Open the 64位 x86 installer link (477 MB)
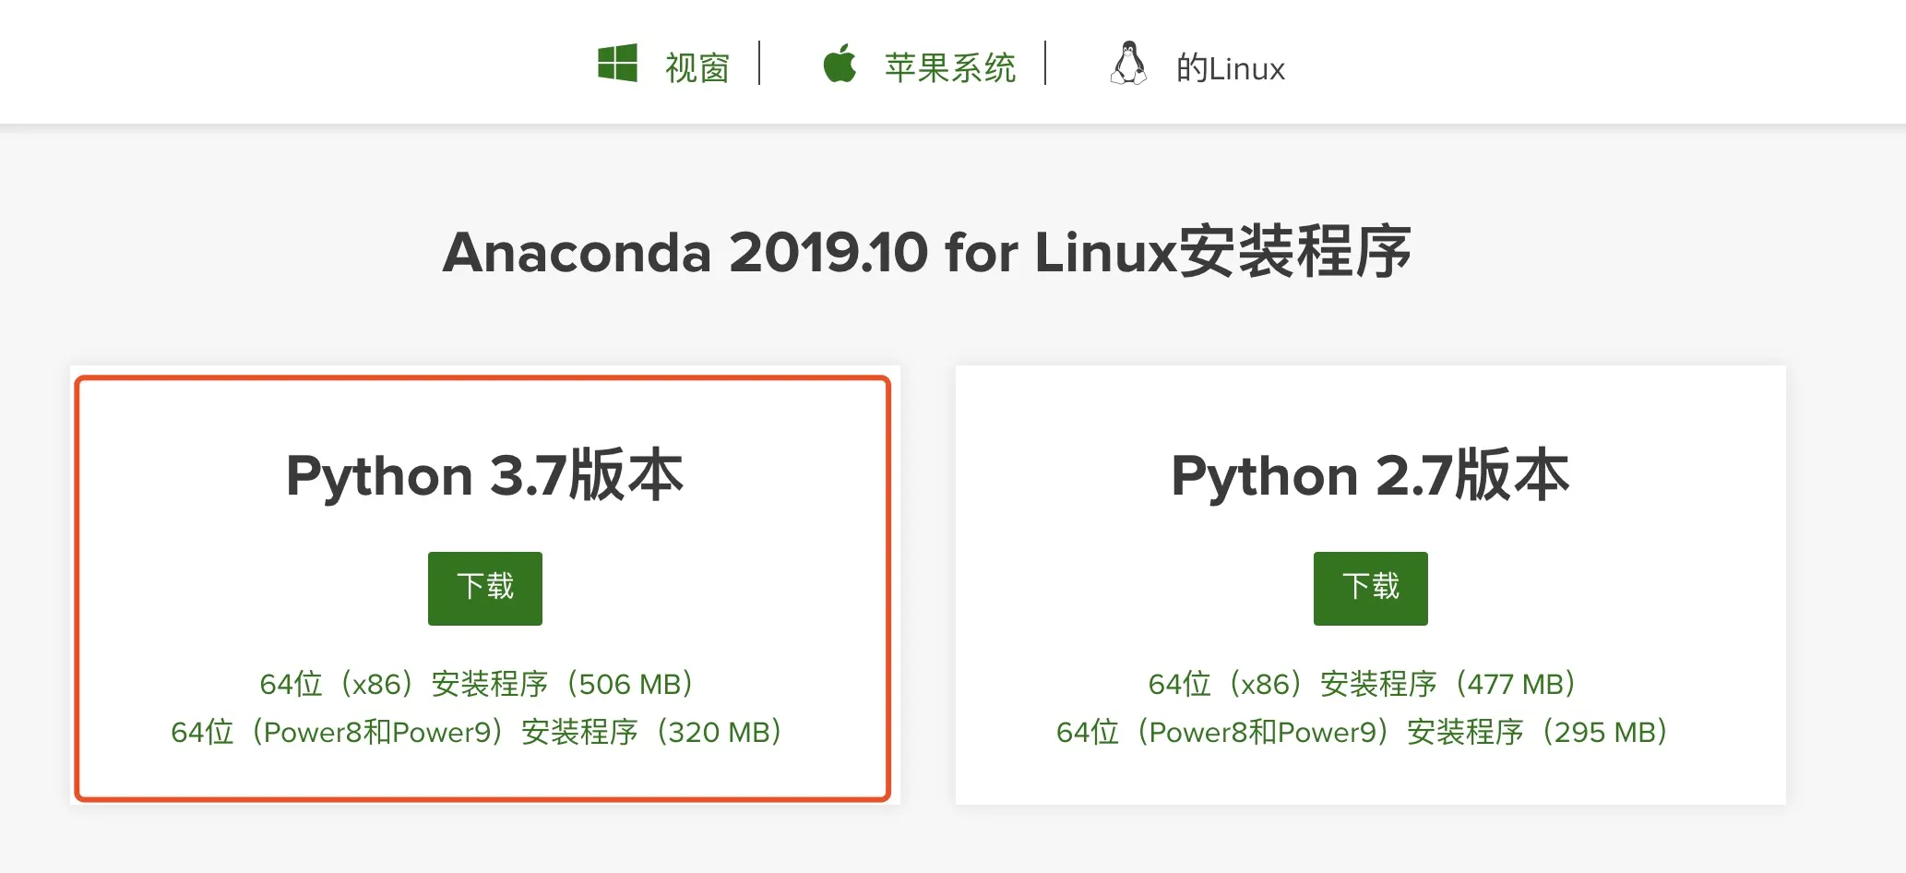Screen dimensions: 1906x873 1362,684
